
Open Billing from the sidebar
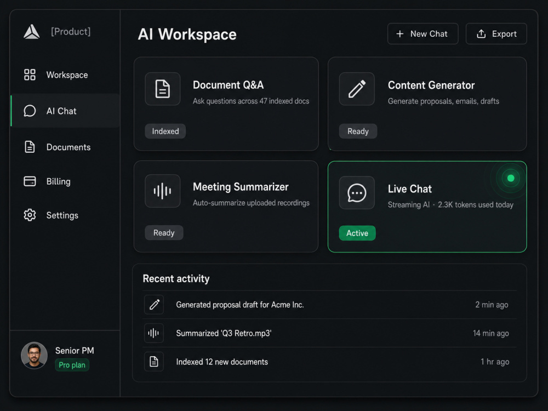(x=65, y=181)
